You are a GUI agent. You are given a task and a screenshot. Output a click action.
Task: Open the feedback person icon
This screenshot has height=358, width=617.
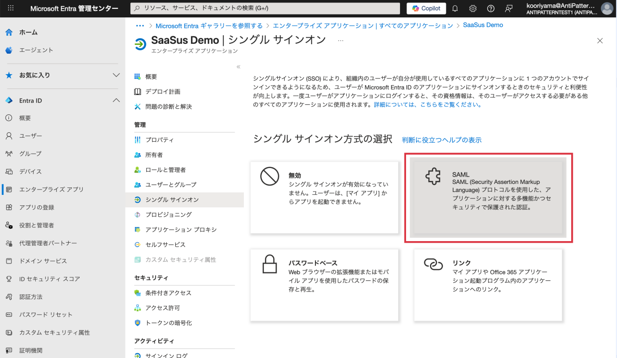click(x=509, y=8)
